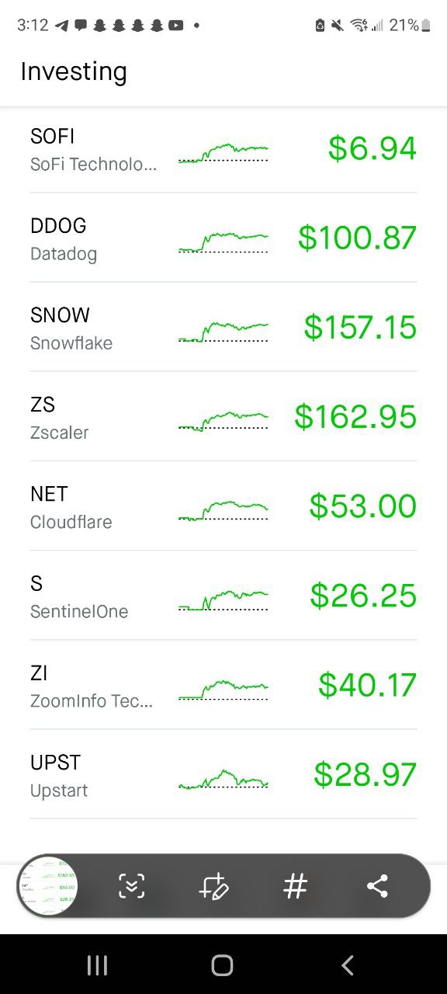Tap the Android back navigation button
Image resolution: width=447 pixels, height=994 pixels.
[x=348, y=965]
